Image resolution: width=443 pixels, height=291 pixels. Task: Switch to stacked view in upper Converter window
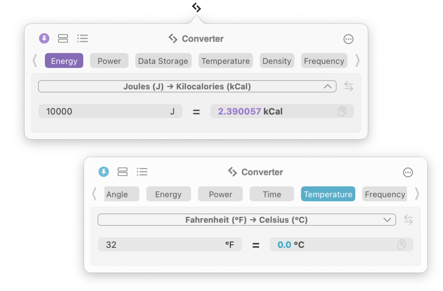coord(63,38)
